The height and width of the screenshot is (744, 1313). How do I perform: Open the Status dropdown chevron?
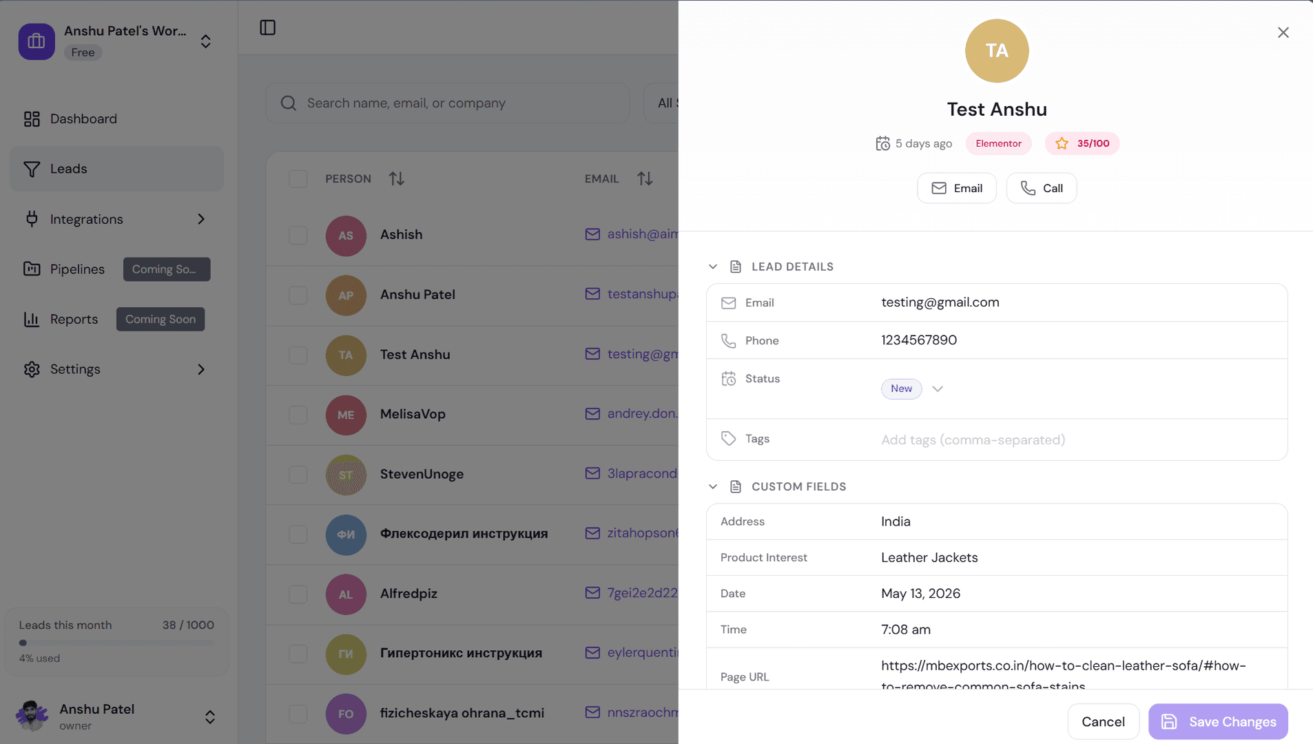938,389
